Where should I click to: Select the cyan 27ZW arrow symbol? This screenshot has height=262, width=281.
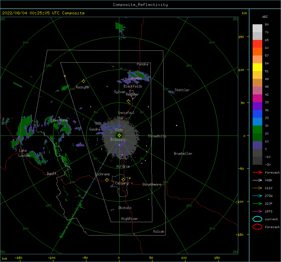pos(257,196)
